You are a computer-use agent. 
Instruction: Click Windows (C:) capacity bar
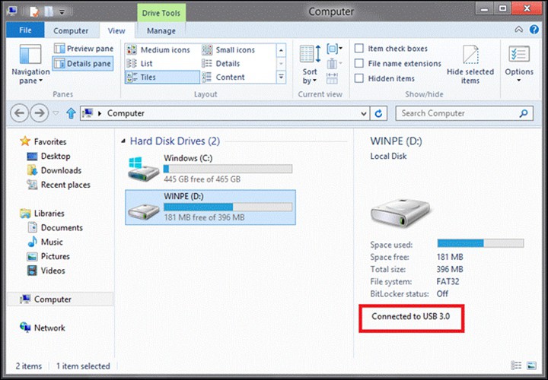(228, 169)
